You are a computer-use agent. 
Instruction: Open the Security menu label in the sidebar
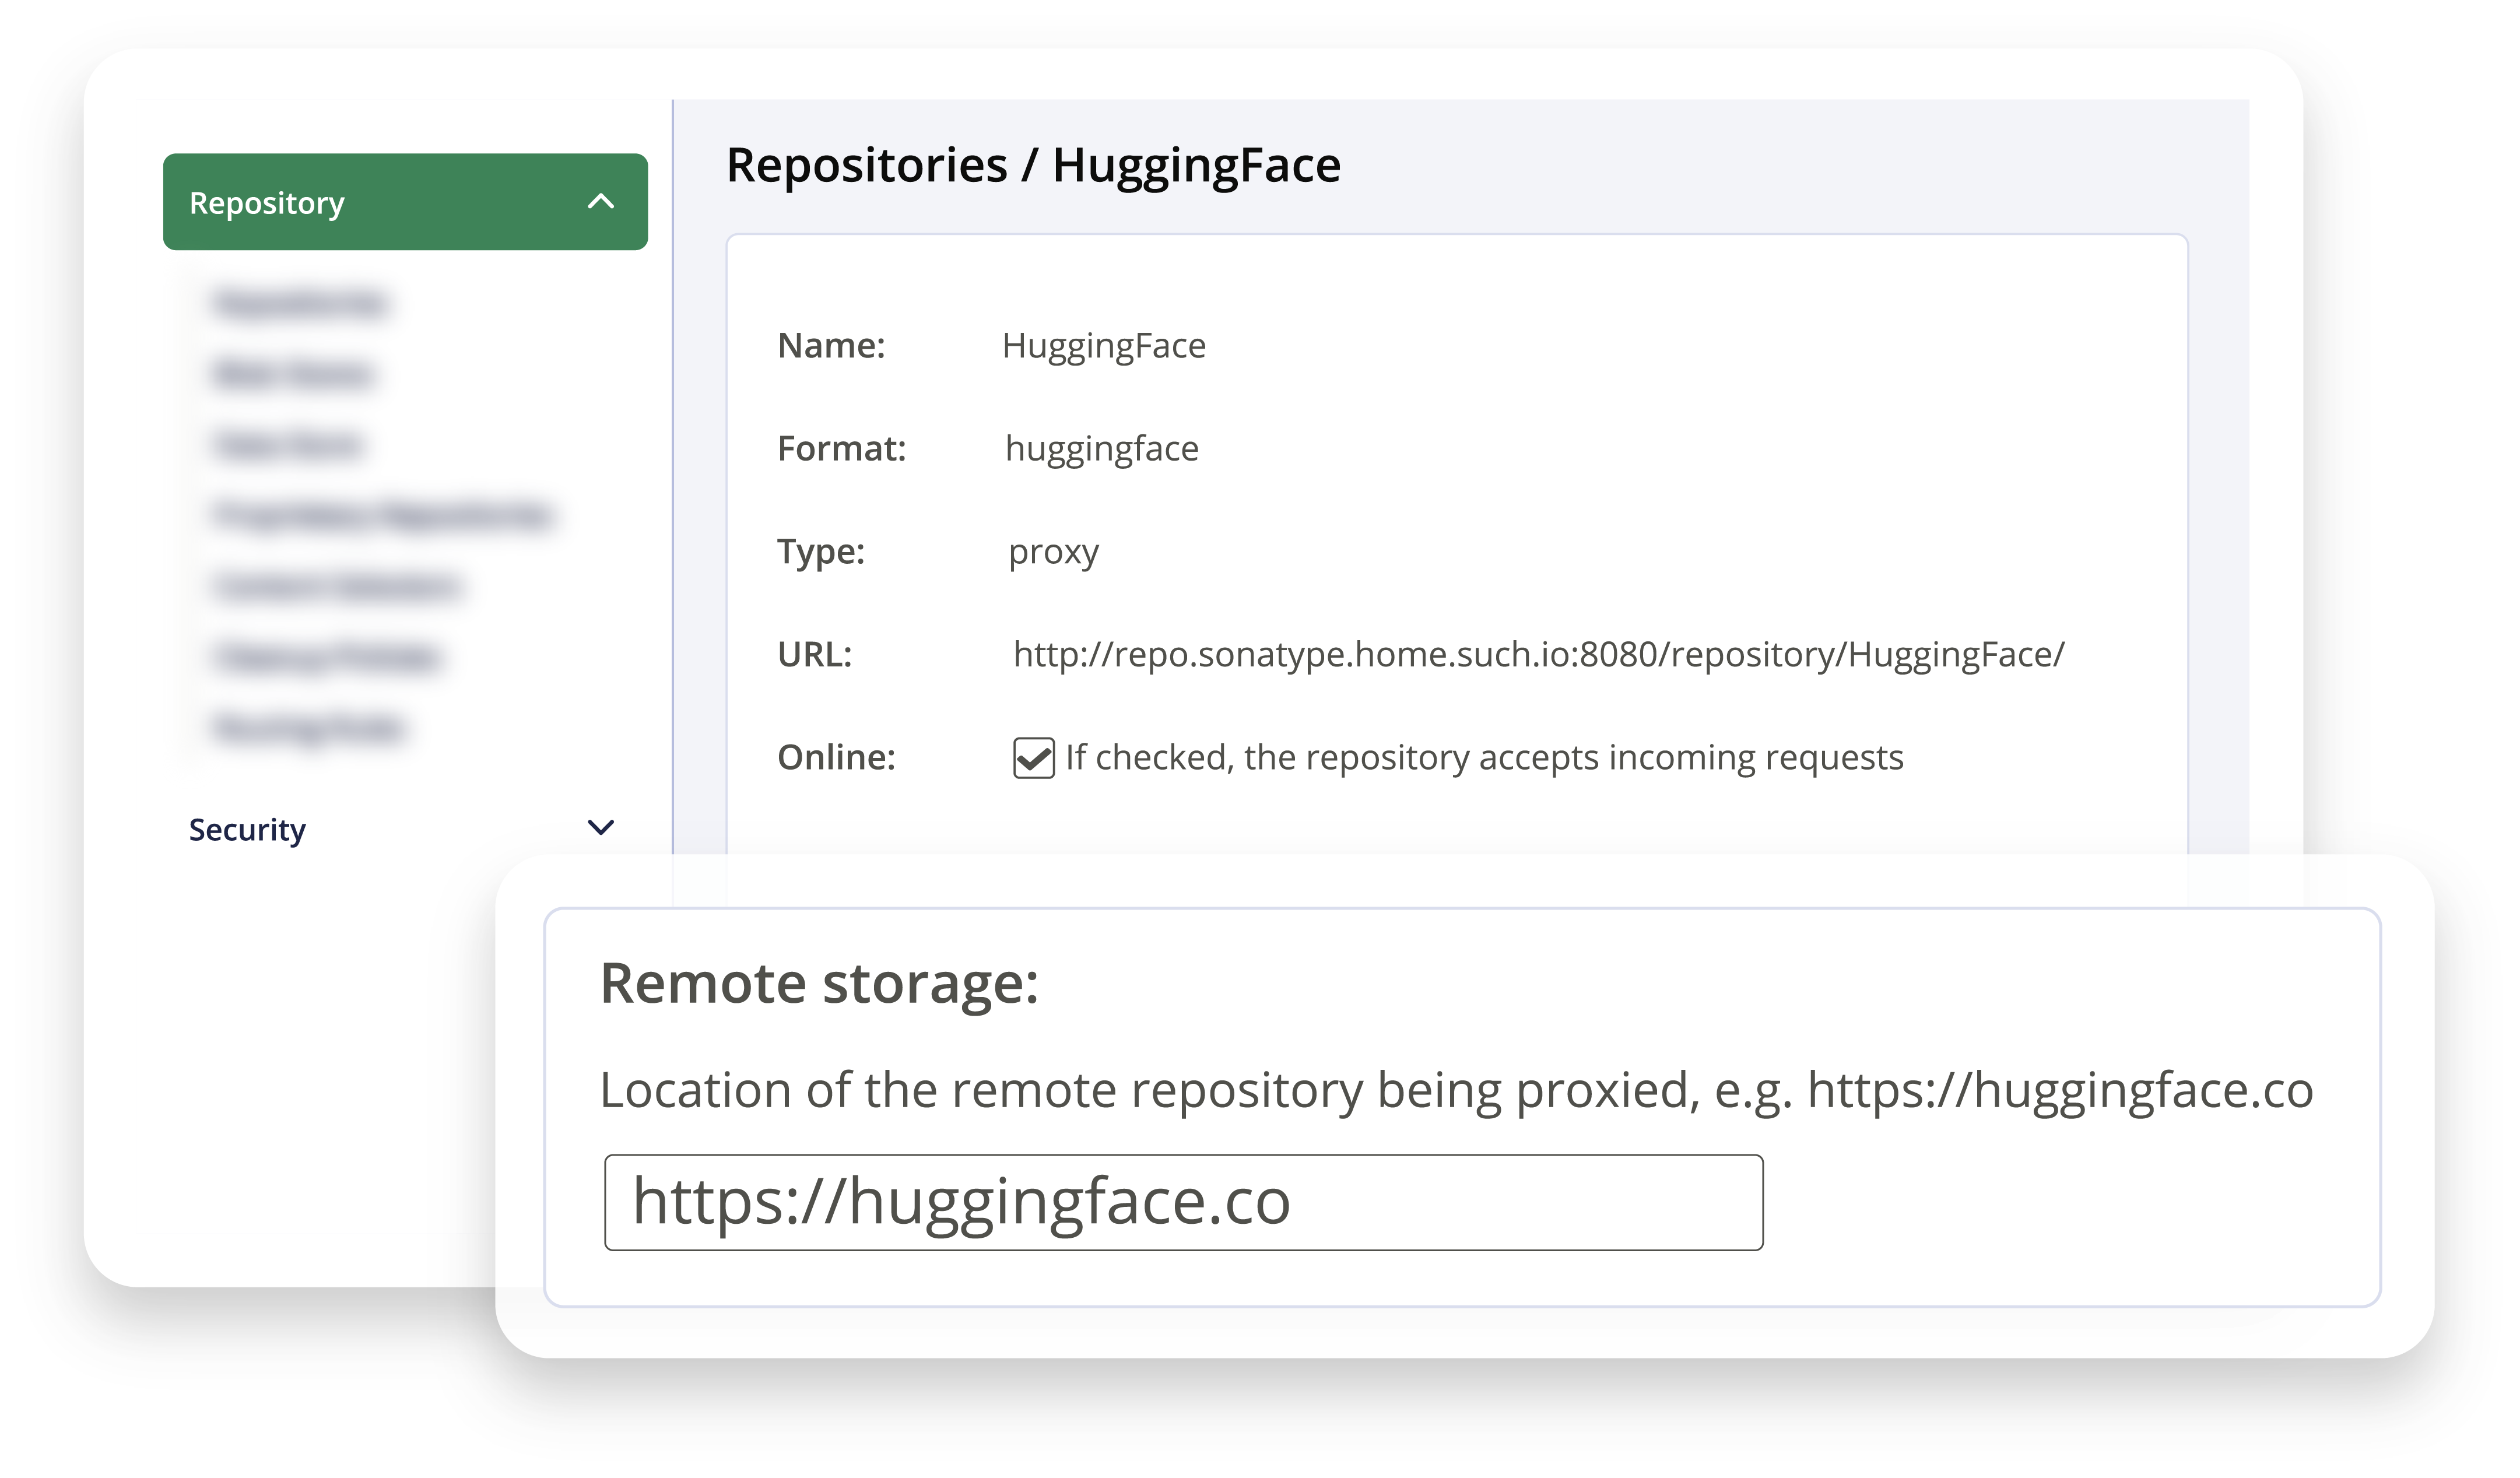247,830
